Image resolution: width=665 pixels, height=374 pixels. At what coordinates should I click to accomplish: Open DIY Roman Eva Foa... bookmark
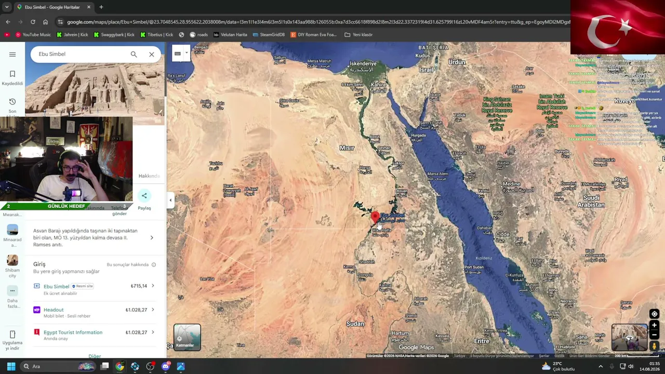tap(314, 35)
